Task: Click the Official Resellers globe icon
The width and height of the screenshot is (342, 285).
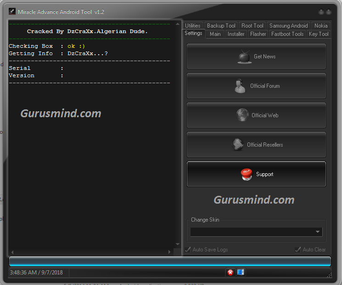Action: [x=238, y=145]
